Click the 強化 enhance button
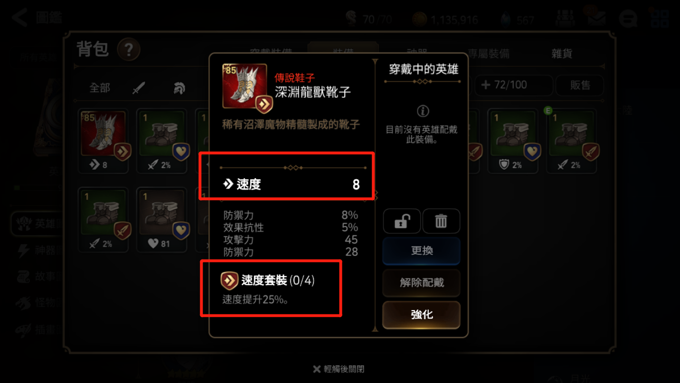Screen dimensions: 680x383 coord(422,314)
